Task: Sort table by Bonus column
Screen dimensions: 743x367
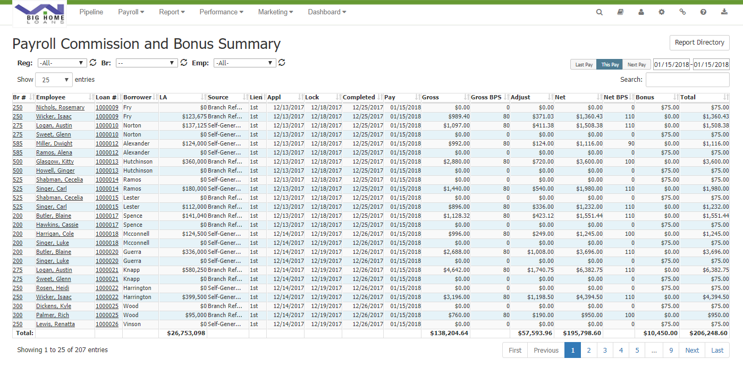Action: click(657, 97)
